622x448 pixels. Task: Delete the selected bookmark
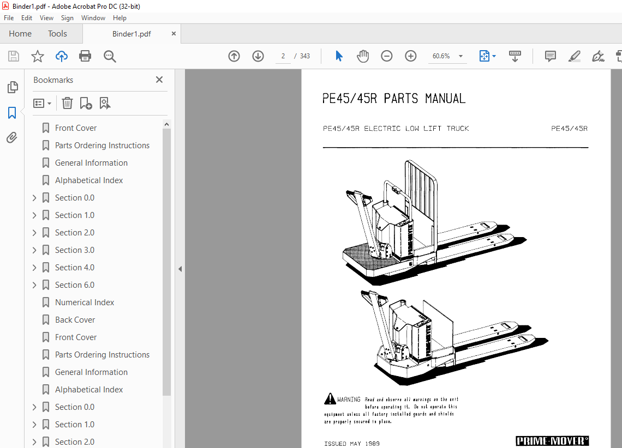point(67,104)
